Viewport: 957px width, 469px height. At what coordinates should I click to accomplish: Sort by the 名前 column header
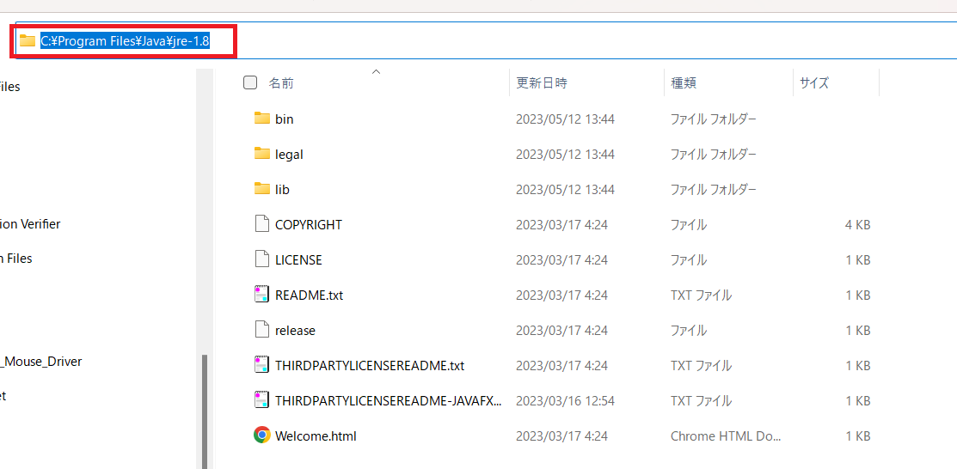281,83
